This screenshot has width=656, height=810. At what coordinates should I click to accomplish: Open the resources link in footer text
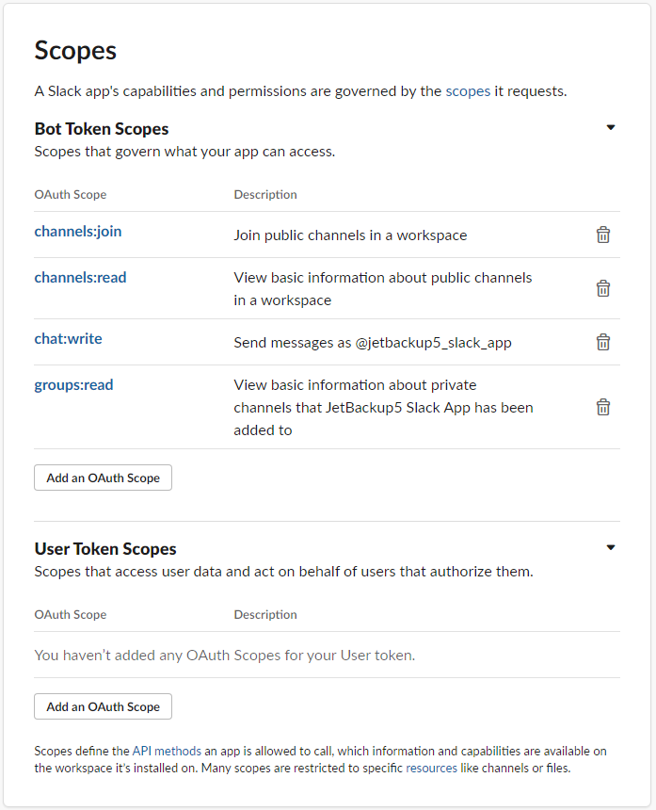431,769
